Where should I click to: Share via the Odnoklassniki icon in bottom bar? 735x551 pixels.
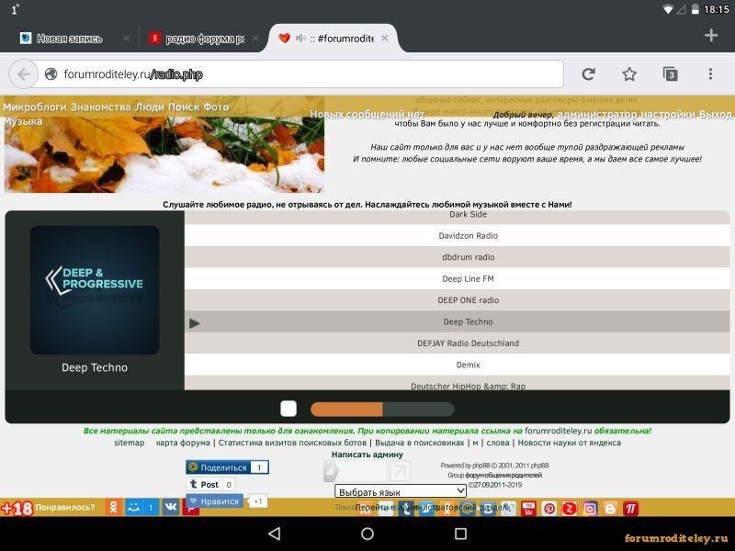pos(113,508)
